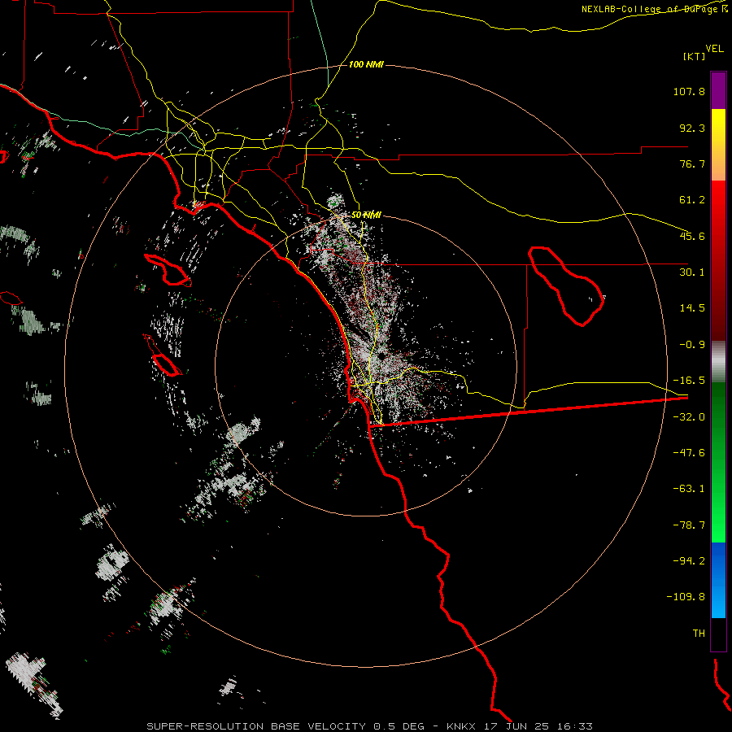Click the [KT] units label
The image size is (732, 732).
[694, 56]
